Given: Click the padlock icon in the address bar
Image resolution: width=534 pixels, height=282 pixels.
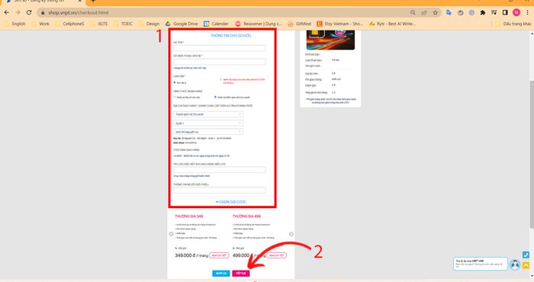Looking at the screenshot, I should click(x=43, y=13).
